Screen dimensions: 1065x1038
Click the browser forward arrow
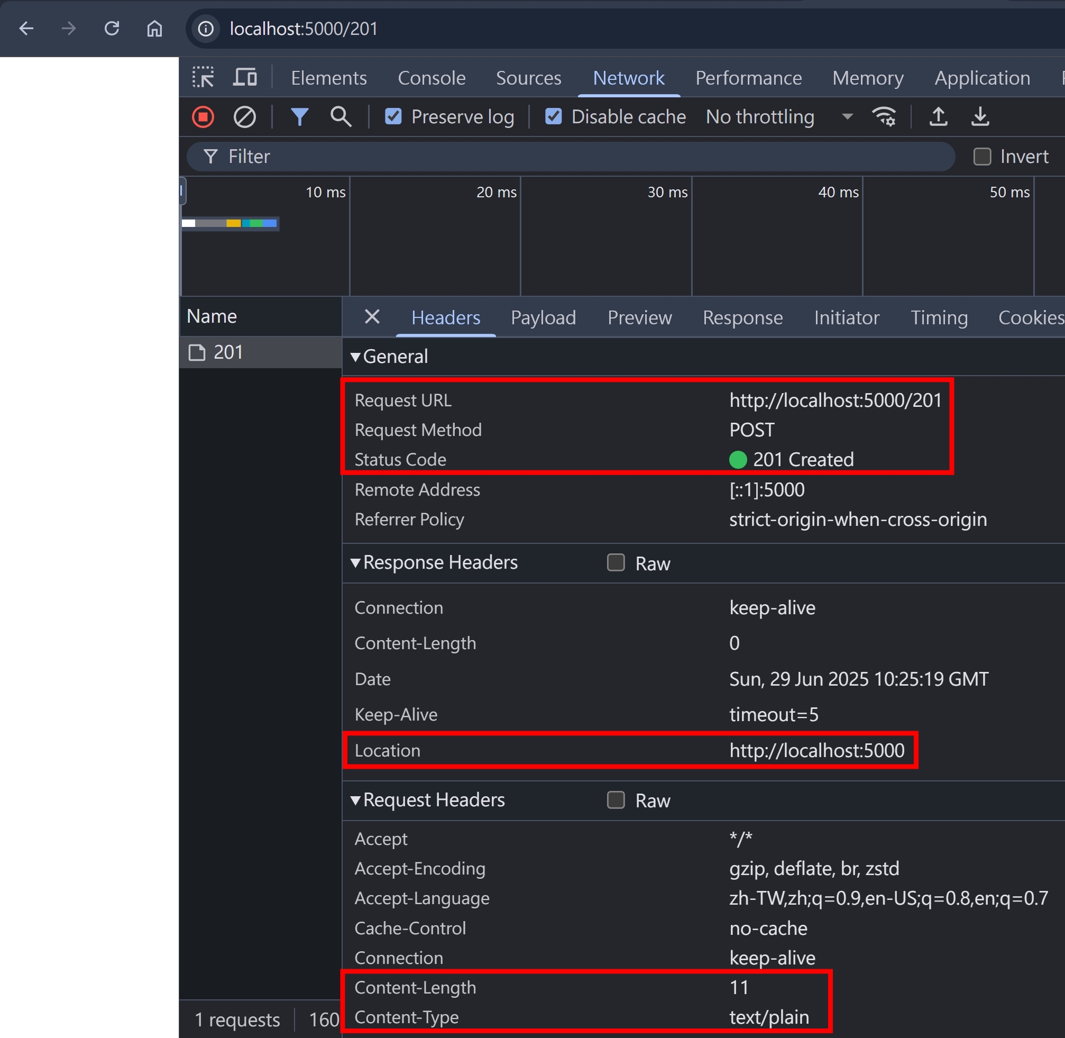(x=69, y=29)
